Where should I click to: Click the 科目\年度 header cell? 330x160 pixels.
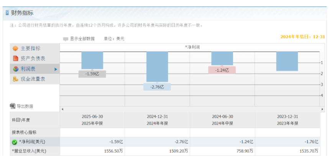click(x=35, y=120)
